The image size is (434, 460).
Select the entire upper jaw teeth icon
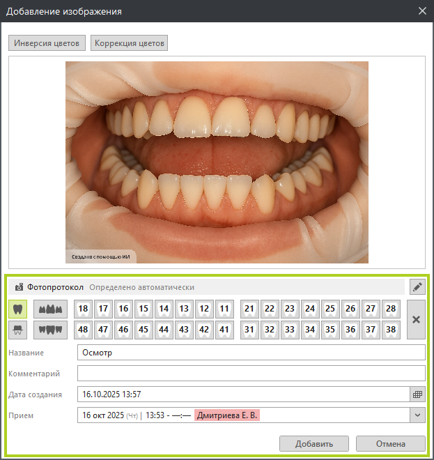coord(51,309)
